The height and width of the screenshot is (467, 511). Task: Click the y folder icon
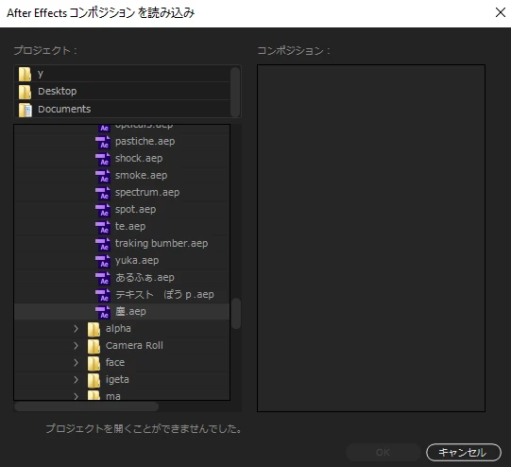(x=25, y=74)
